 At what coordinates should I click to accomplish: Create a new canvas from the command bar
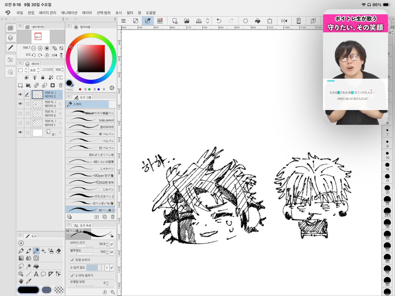tap(175, 21)
